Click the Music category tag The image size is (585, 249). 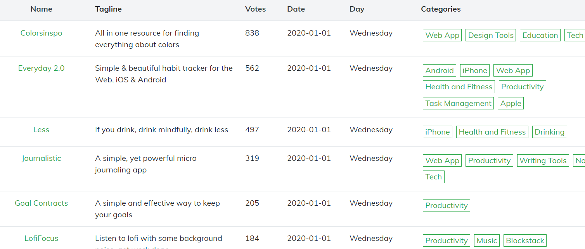click(486, 240)
